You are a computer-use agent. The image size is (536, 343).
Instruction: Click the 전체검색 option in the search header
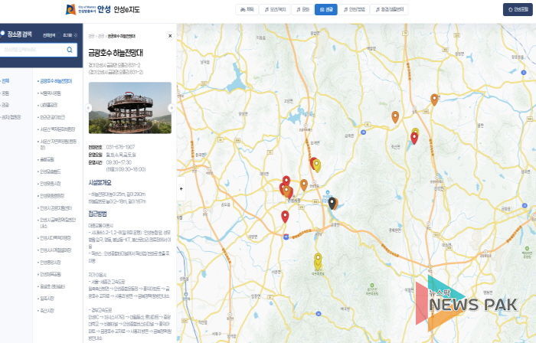tap(49, 35)
